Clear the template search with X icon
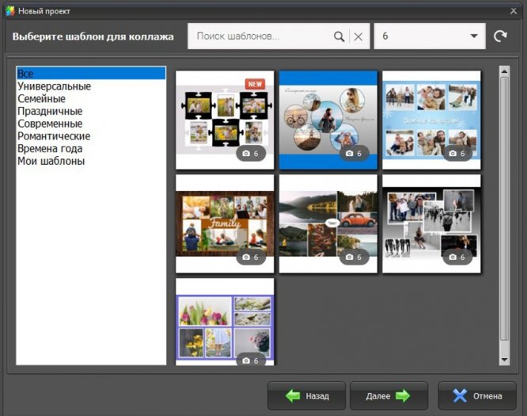 tap(358, 36)
